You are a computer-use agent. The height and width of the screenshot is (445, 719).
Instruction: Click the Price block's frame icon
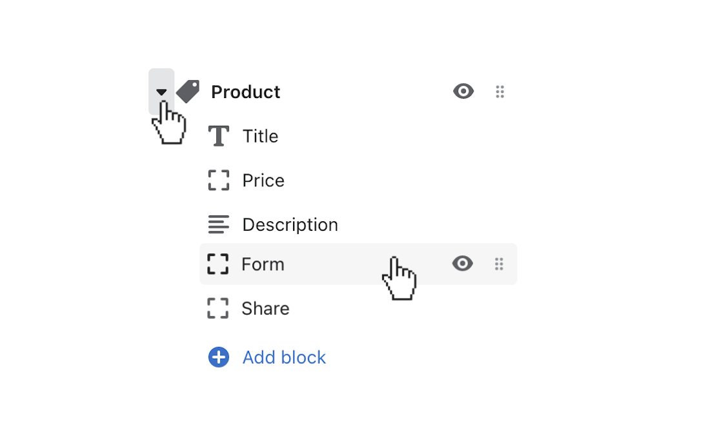coord(219,180)
